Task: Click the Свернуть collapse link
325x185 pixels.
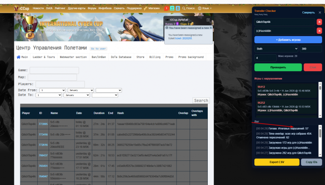Action: click(308, 12)
